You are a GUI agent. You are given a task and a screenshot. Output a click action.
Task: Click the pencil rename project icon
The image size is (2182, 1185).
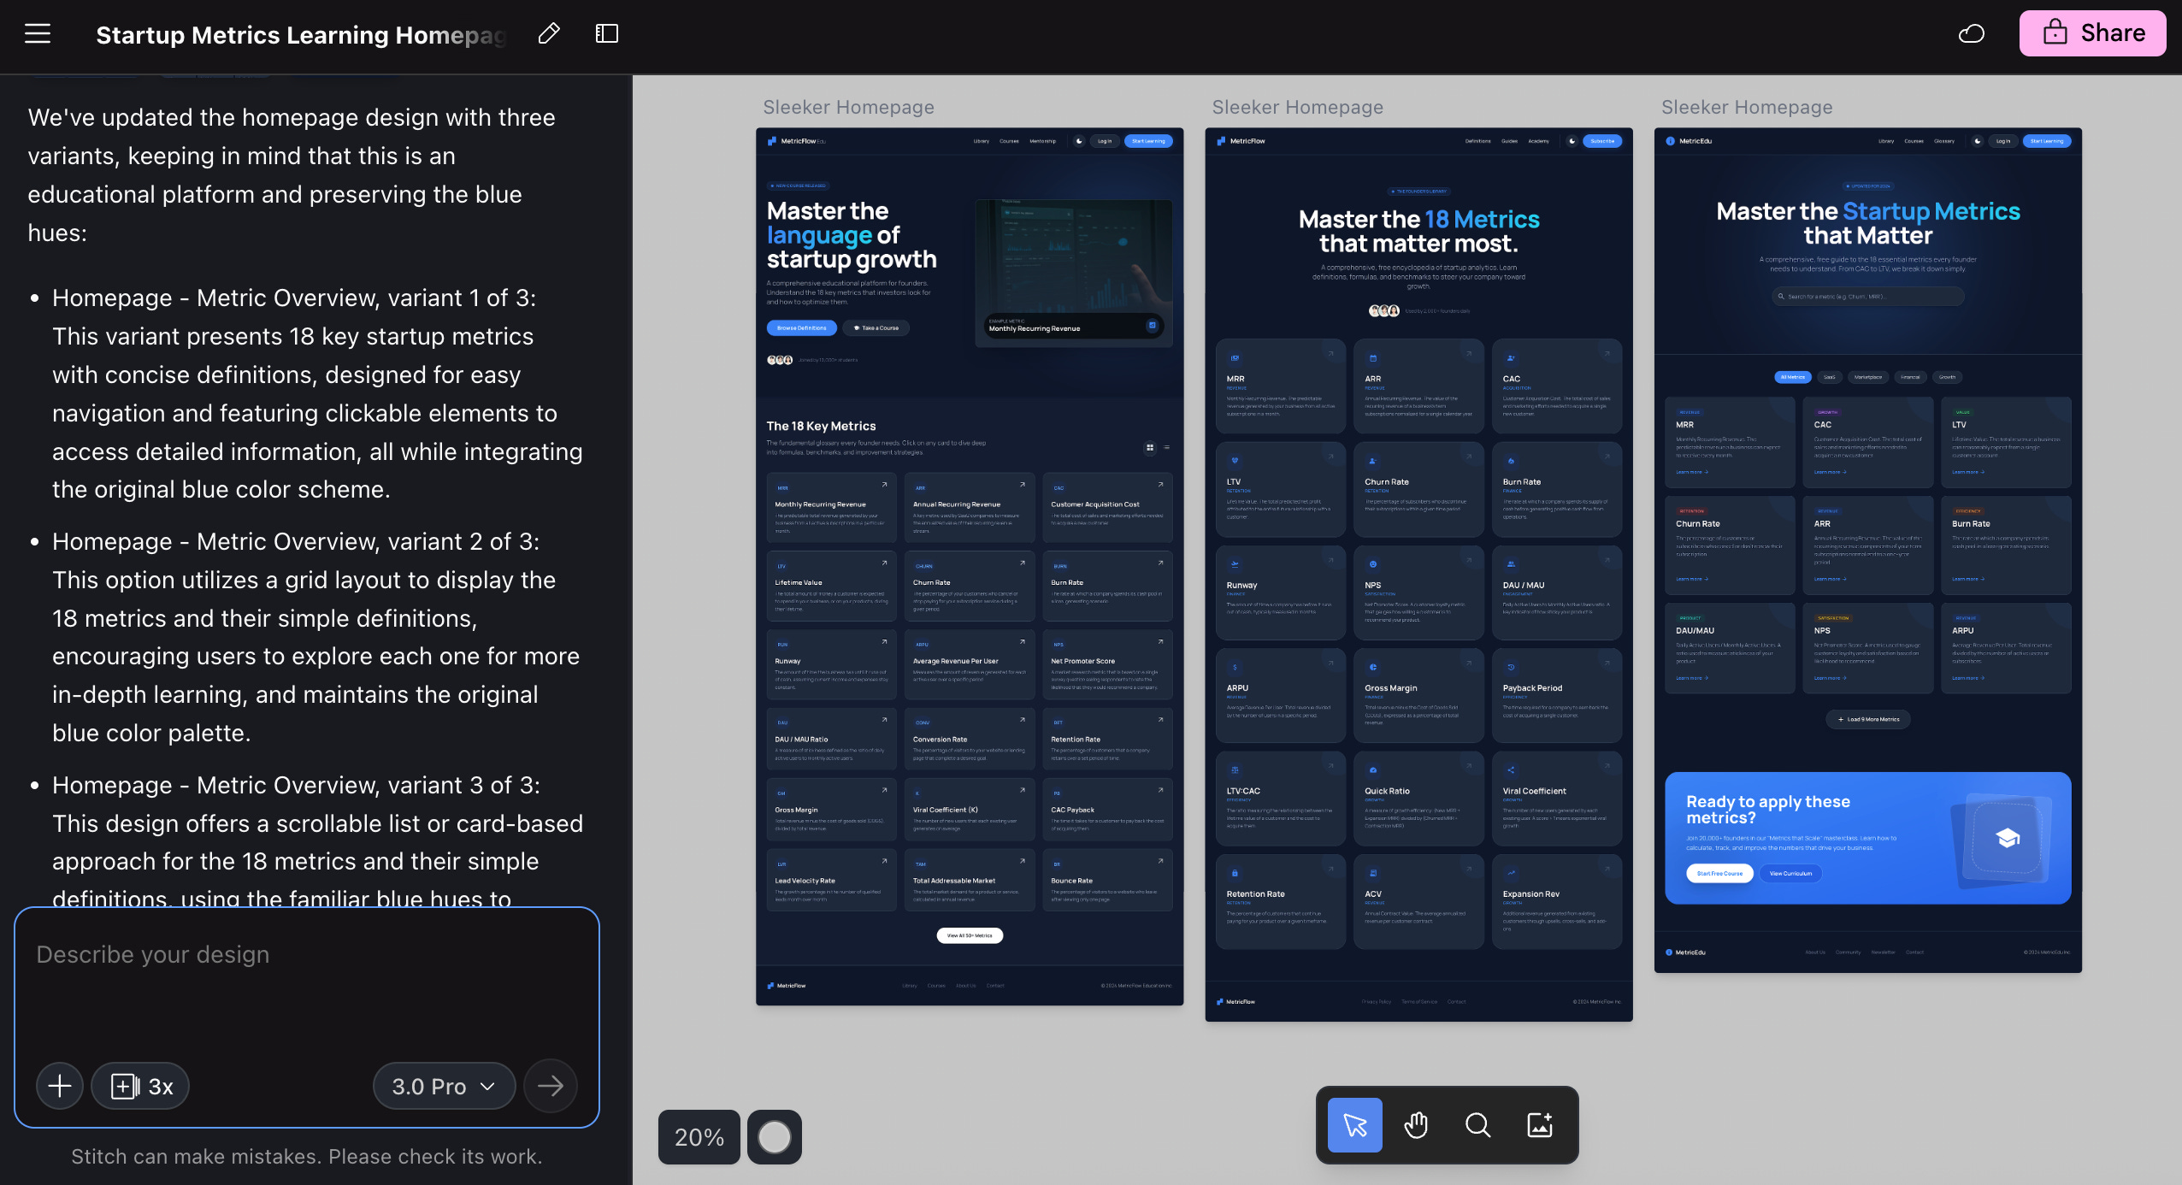coord(549,34)
